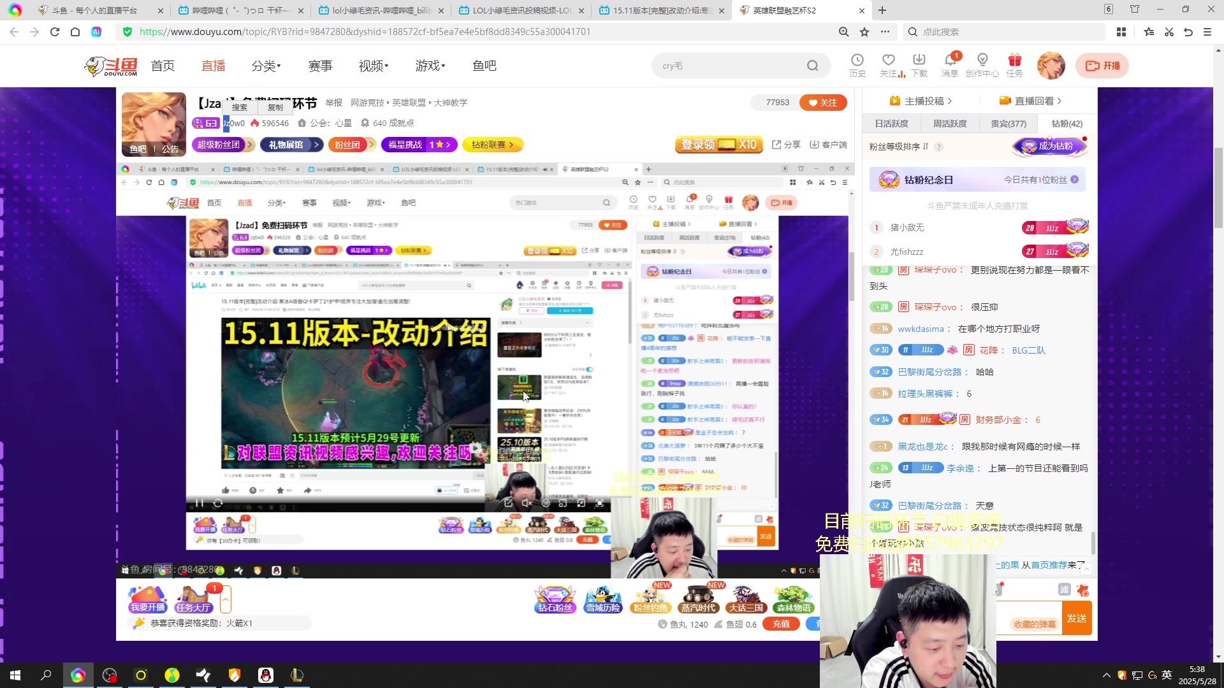Open 赛事 in navigation
The width and height of the screenshot is (1224, 688).
(321, 66)
